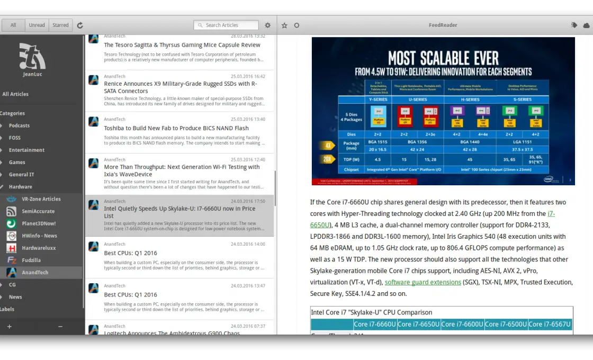Click the JeanLuc account logo
This screenshot has width=593, height=360.
[x=32, y=56]
